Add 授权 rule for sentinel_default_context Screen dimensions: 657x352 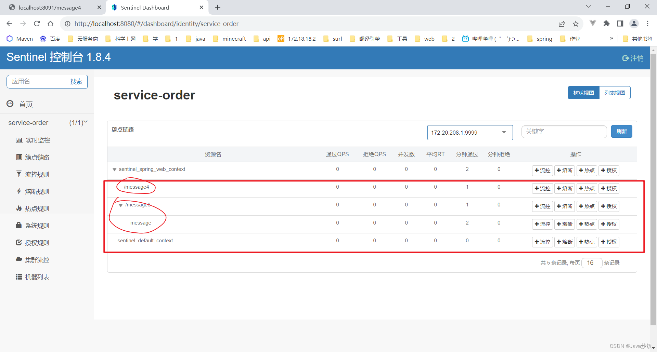pos(609,242)
